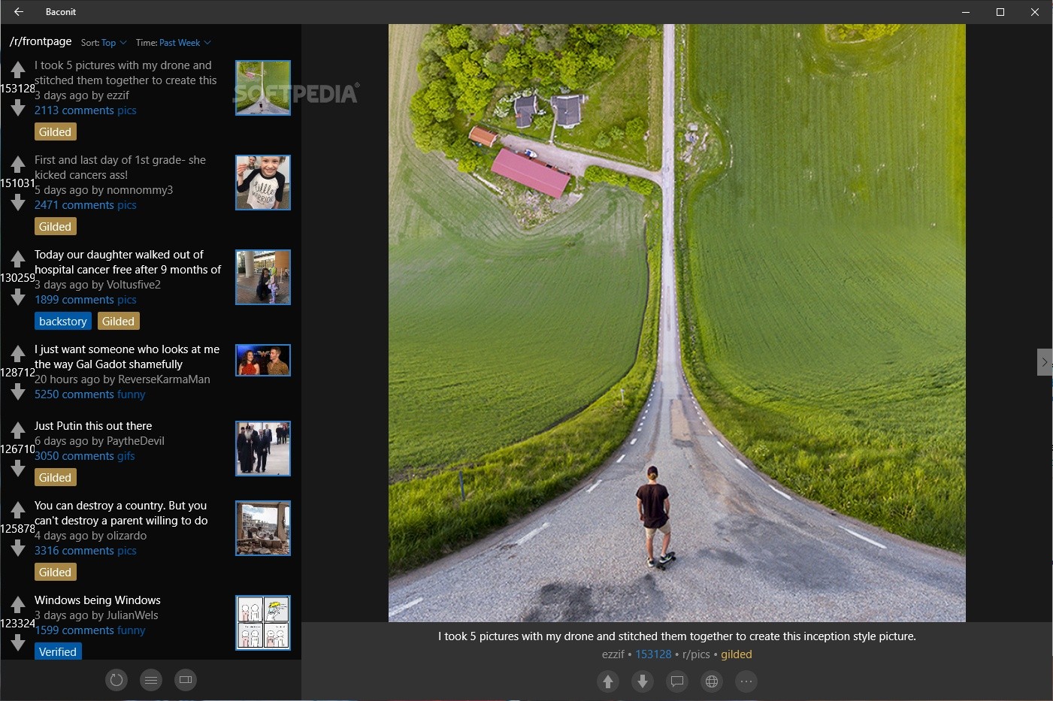Downvote the Gal Gadot post
This screenshot has width=1053, height=701.
(18, 392)
